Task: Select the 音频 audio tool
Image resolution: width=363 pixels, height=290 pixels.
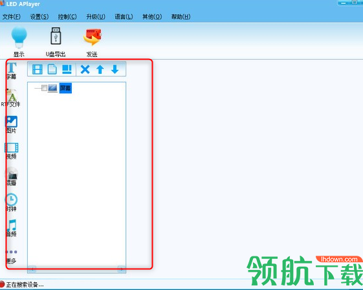Action: [x=11, y=228]
